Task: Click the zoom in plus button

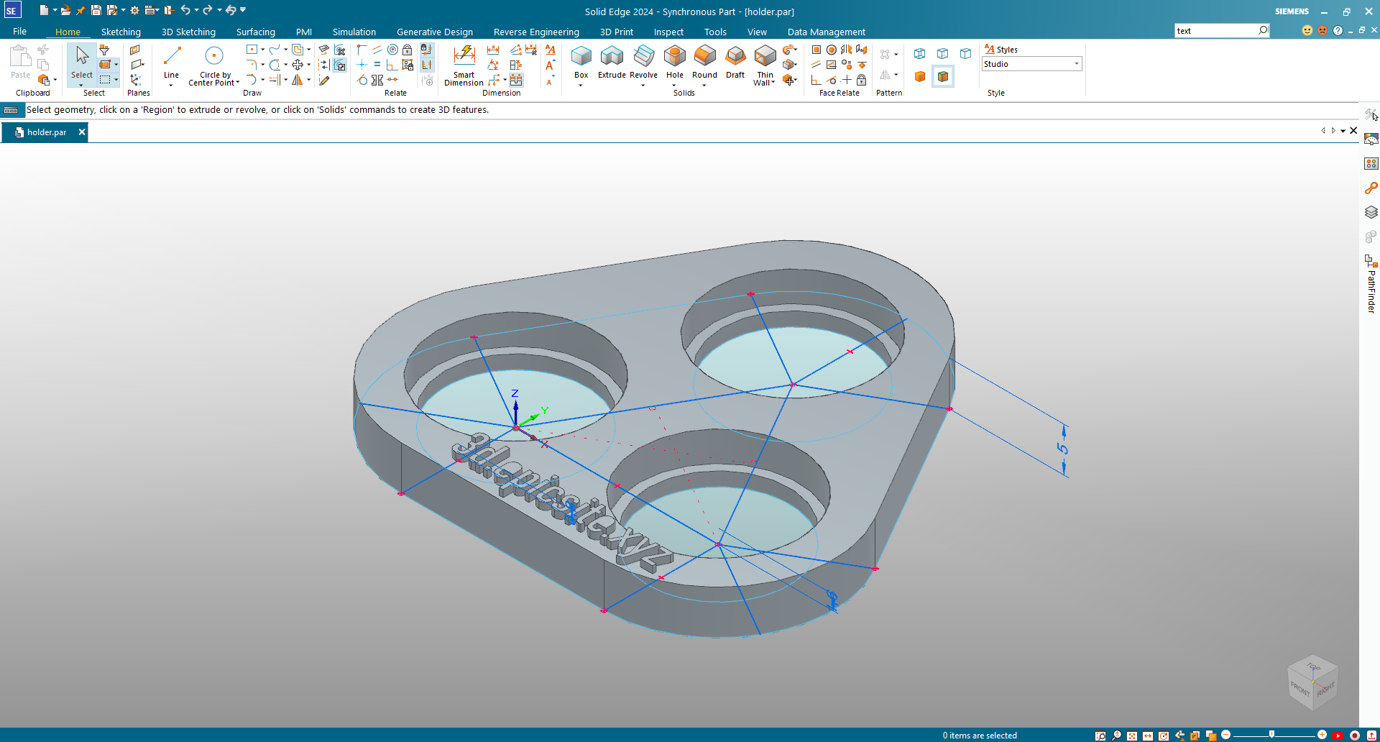Action: coord(1322,735)
